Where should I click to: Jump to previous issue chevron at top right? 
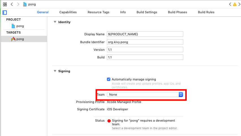click(230, 5)
